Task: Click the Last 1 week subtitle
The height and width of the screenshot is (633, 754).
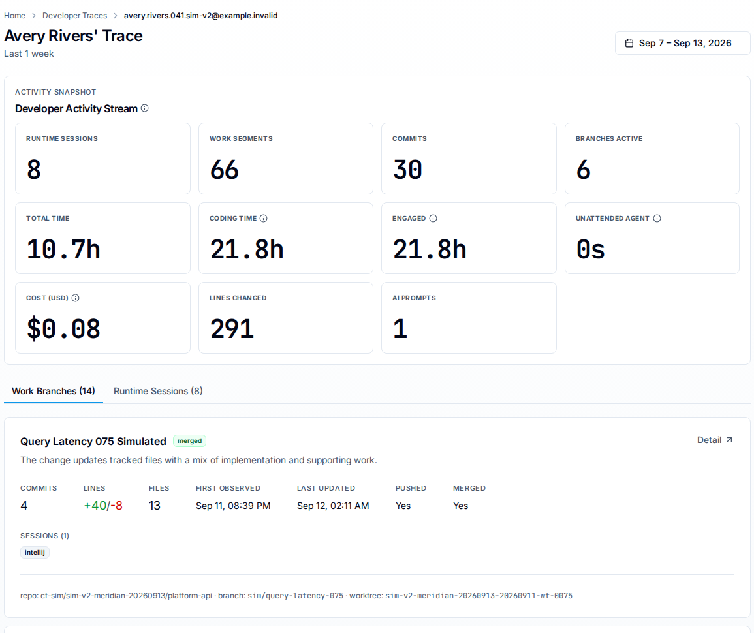Action: 29,54
